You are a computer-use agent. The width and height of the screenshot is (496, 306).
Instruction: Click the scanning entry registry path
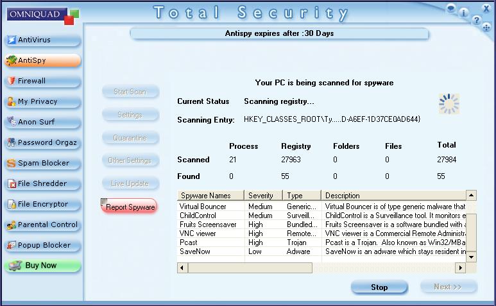(x=332, y=119)
